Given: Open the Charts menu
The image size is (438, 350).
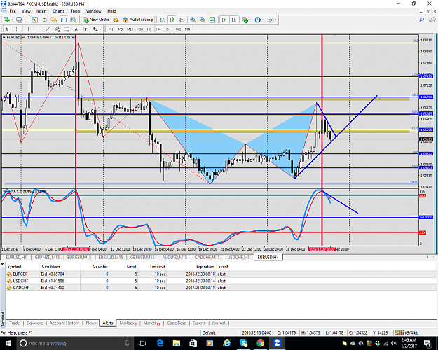Looking at the screenshot, I should click(x=58, y=11).
